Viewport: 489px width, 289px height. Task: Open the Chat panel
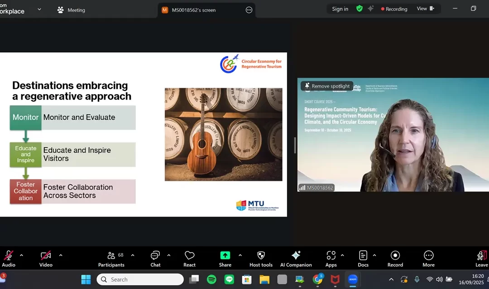tap(155, 259)
